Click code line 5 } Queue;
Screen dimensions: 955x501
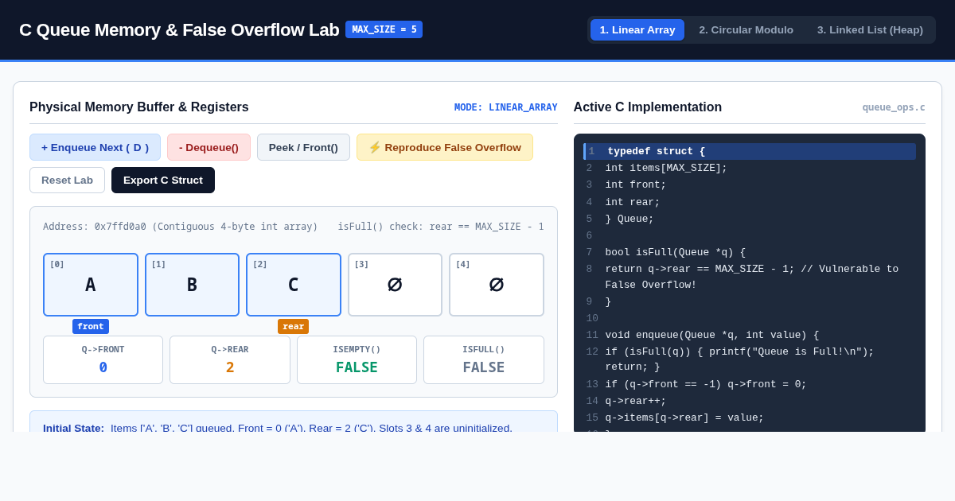click(x=750, y=219)
